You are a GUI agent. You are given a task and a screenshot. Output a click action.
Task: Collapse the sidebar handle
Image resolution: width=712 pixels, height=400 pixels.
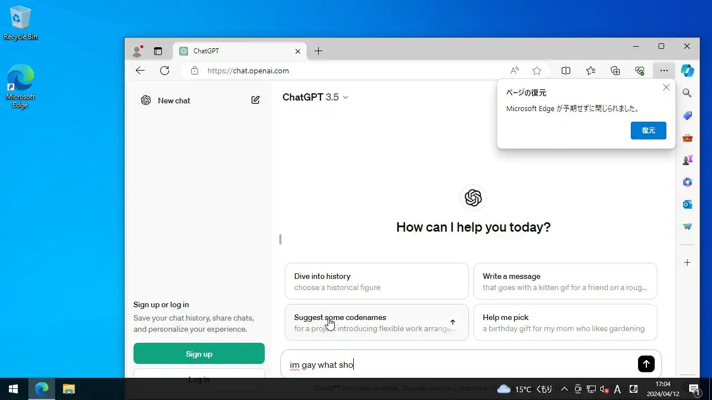click(x=280, y=239)
